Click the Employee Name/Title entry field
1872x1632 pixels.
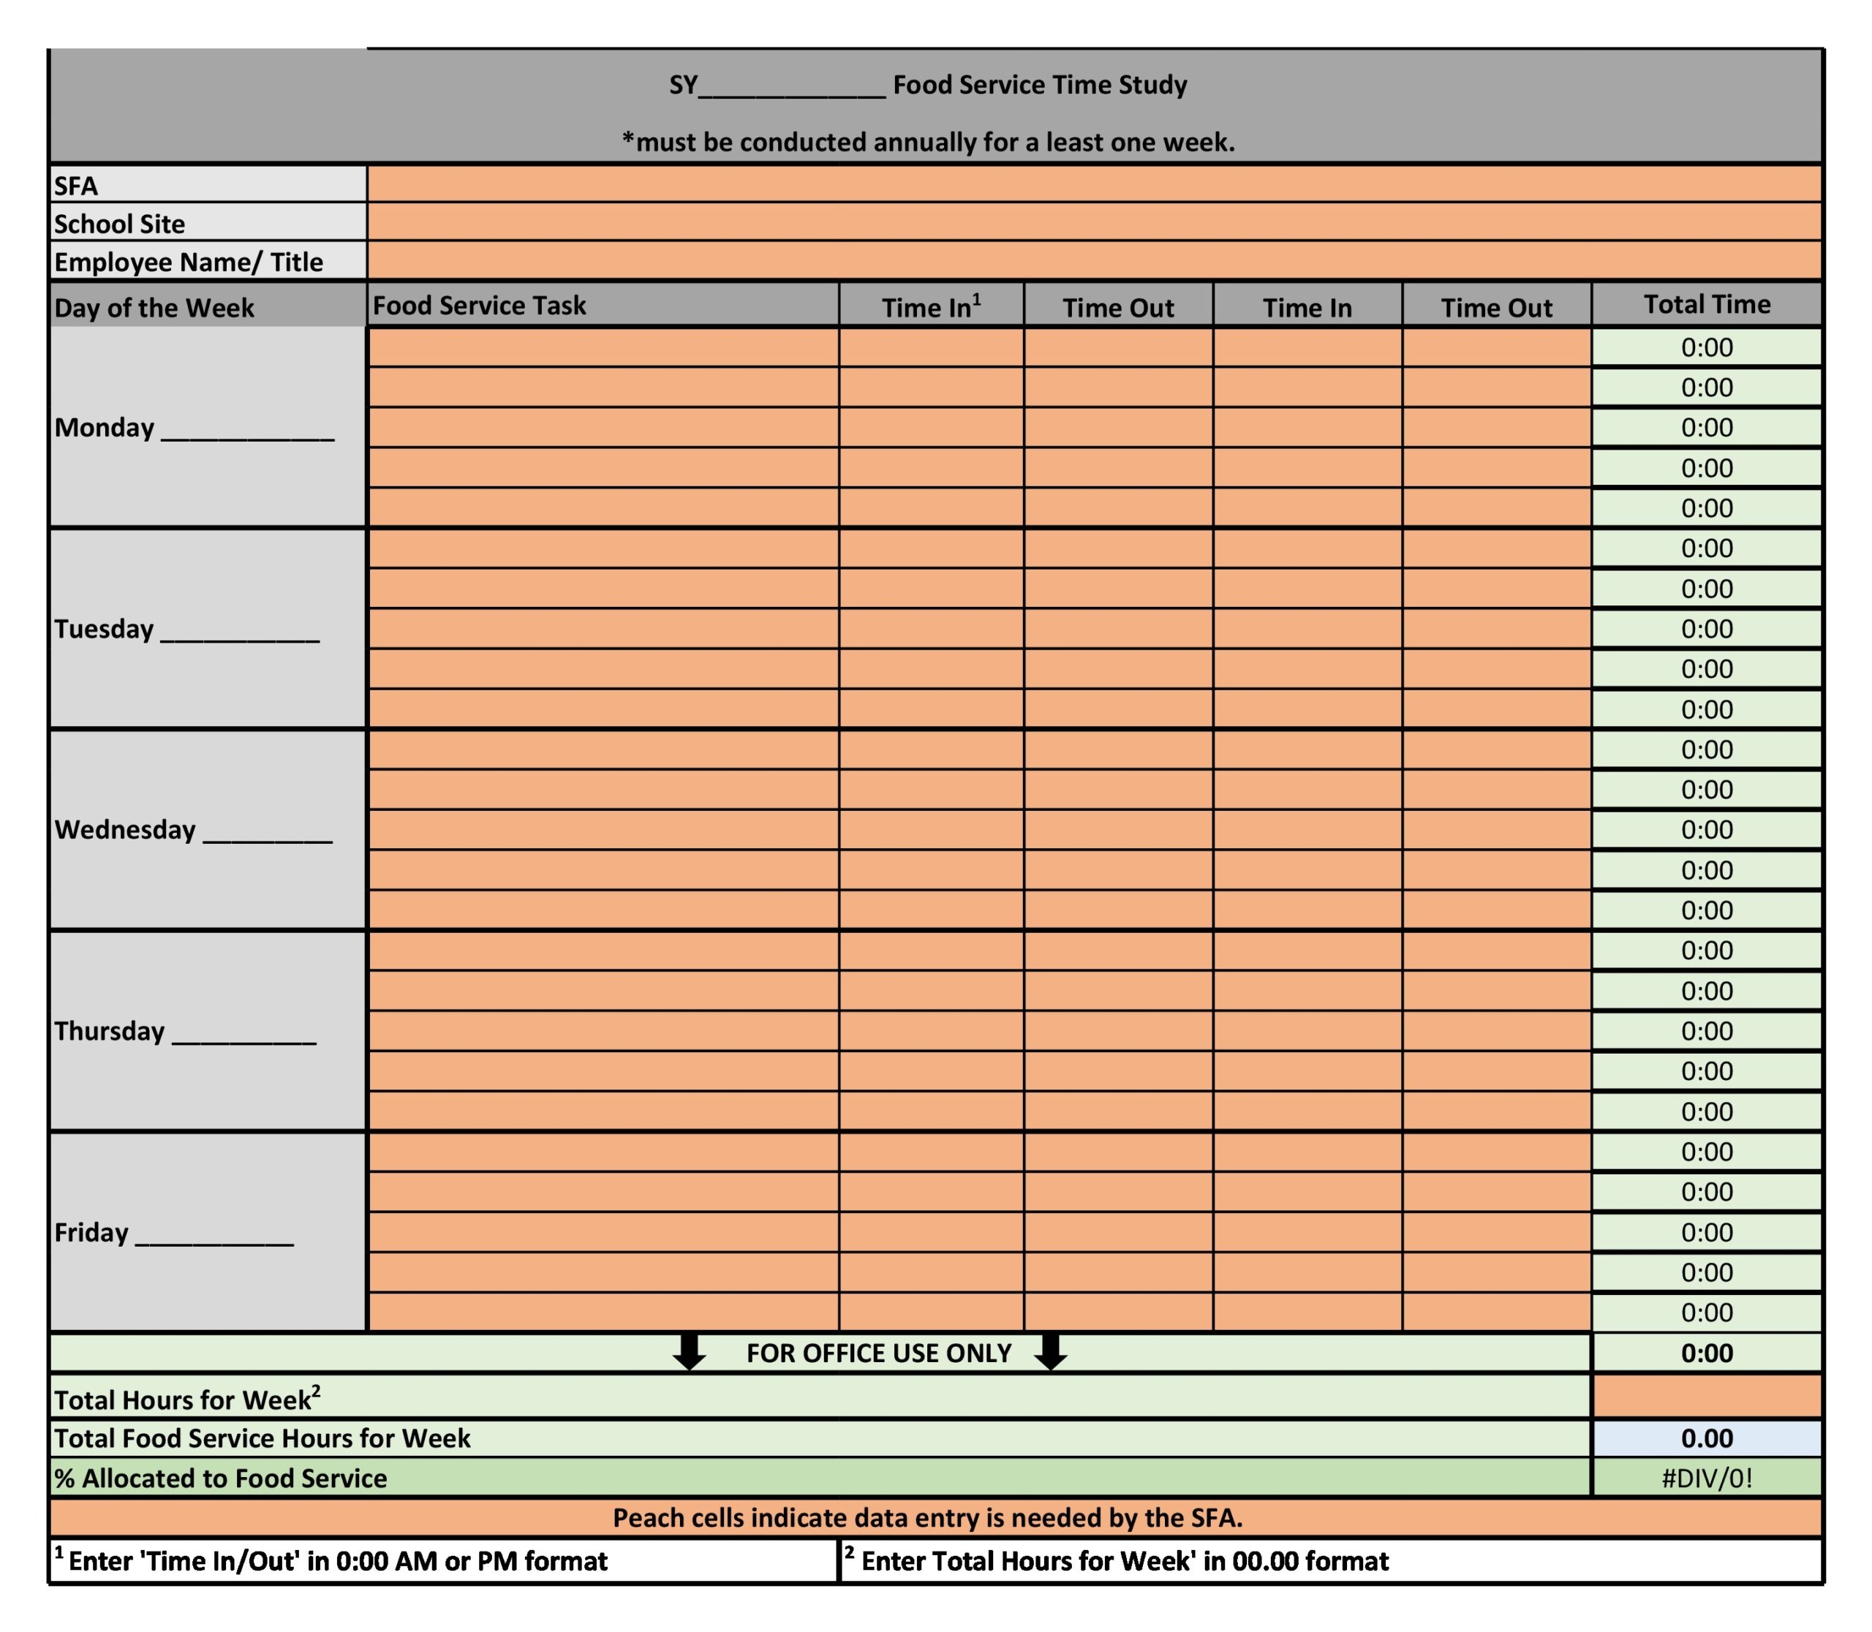1093,260
